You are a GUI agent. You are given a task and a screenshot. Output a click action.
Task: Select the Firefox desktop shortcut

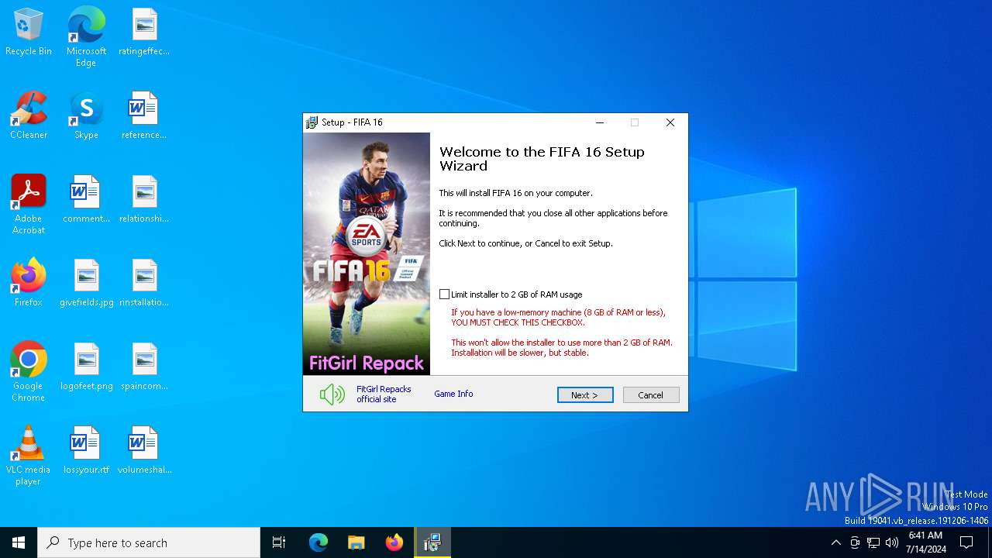tap(29, 284)
